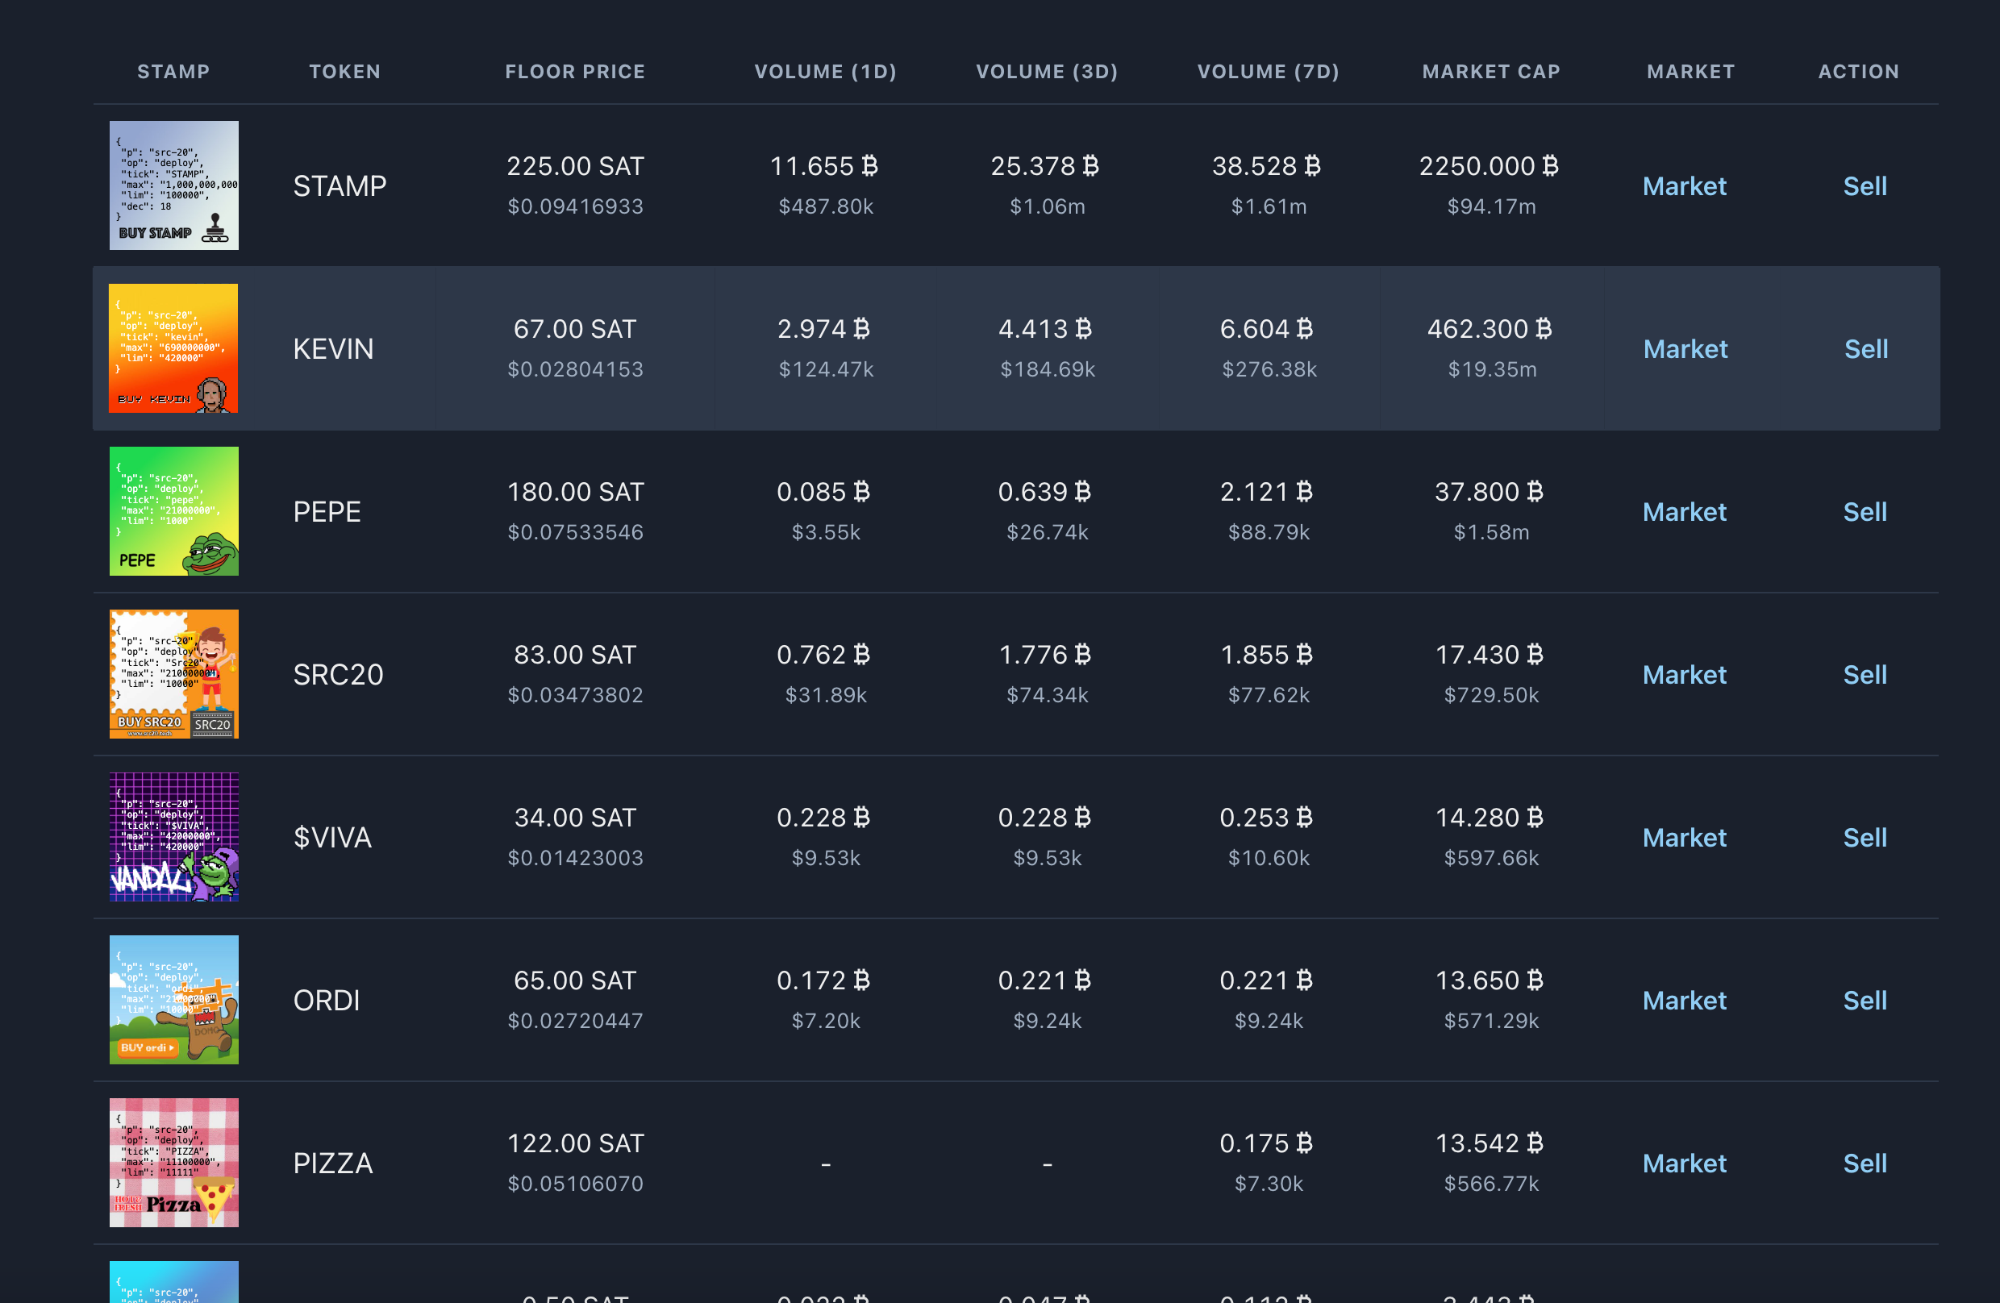Click the Volume (7D) column header
2000x1303 pixels.
tap(1268, 73)
